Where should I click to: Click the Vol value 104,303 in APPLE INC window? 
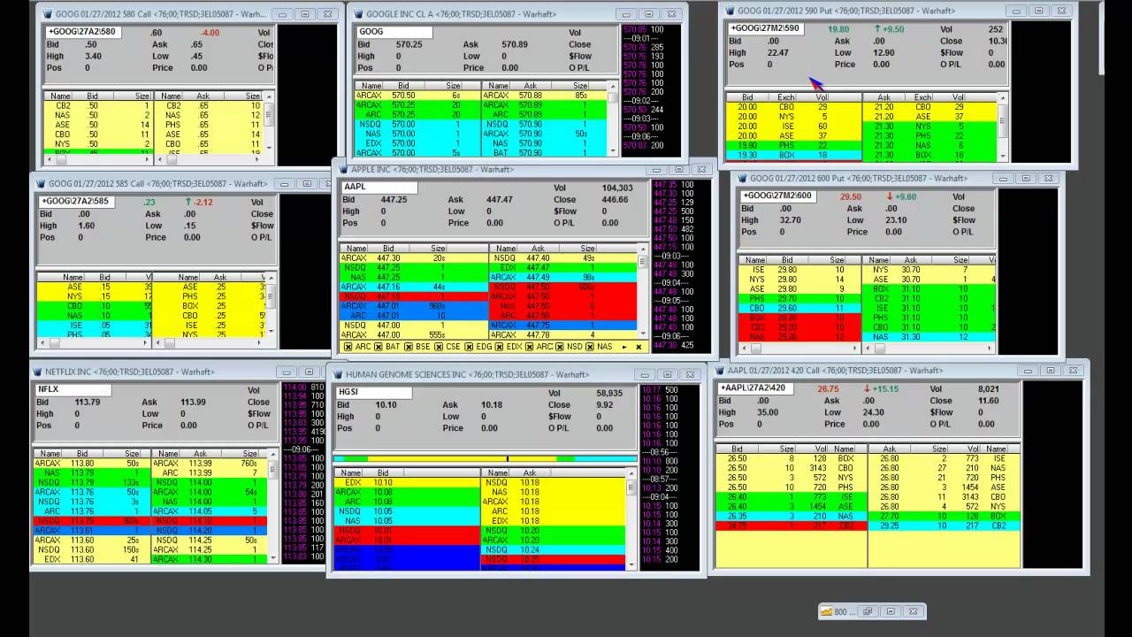pyautogui.click(x=616, y=188)
